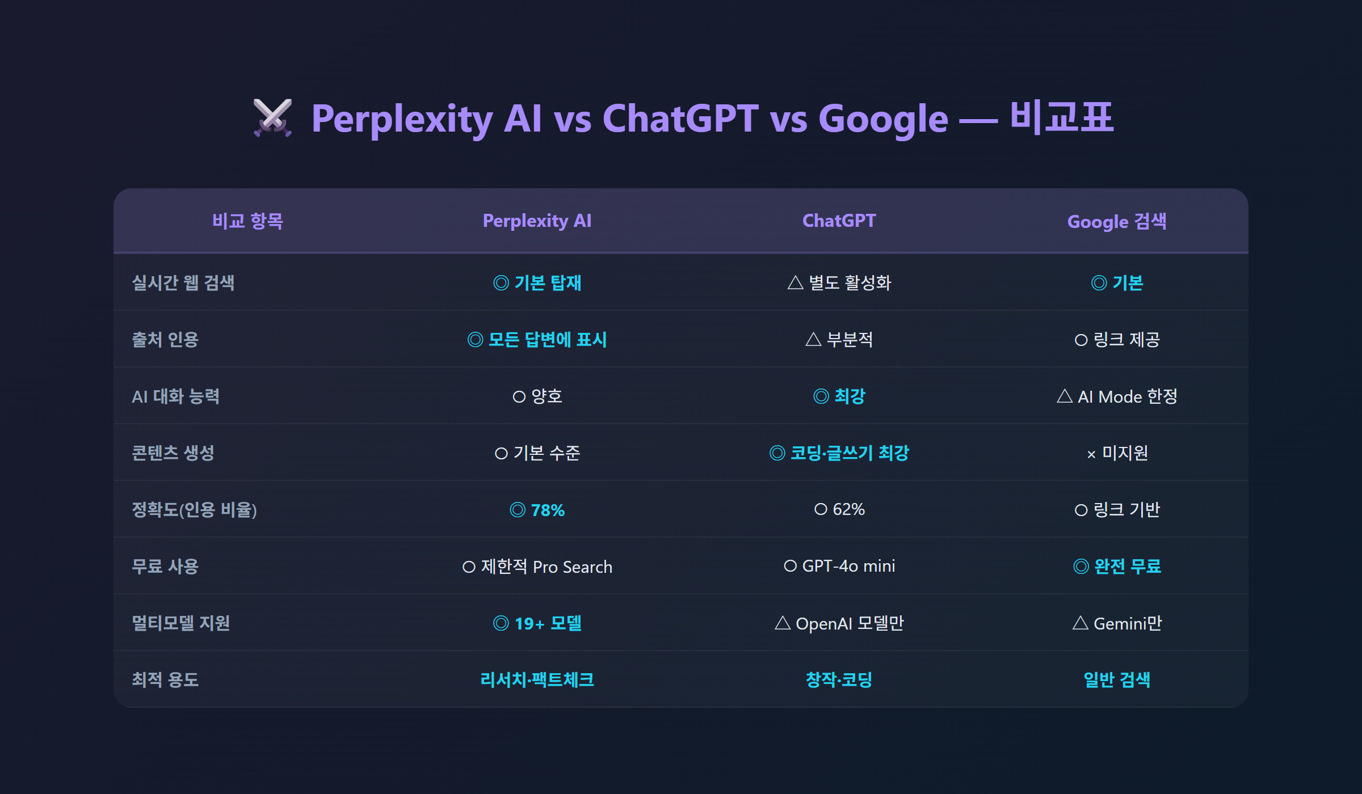Viewport: 1362px width, 794px height.
Task: Click the 리서치·팩트체크 cell
Action: coord(537,679)
